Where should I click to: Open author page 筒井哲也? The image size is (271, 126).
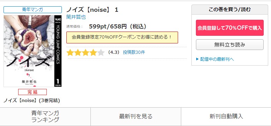tap(76, 17)
